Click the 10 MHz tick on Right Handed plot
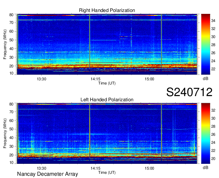219x178 pixels. [11, 73]
